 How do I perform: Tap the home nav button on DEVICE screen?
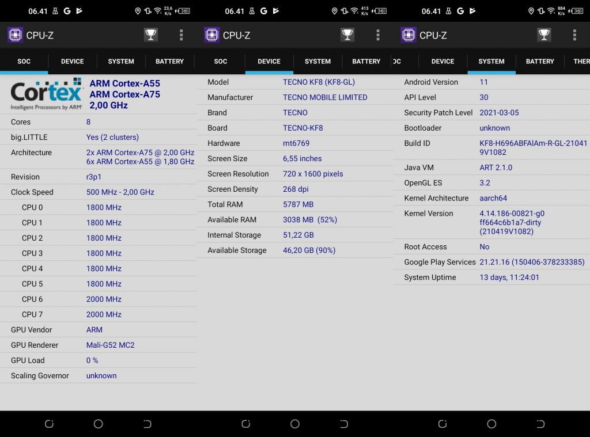pyautogui.click(x=295, y=424)
